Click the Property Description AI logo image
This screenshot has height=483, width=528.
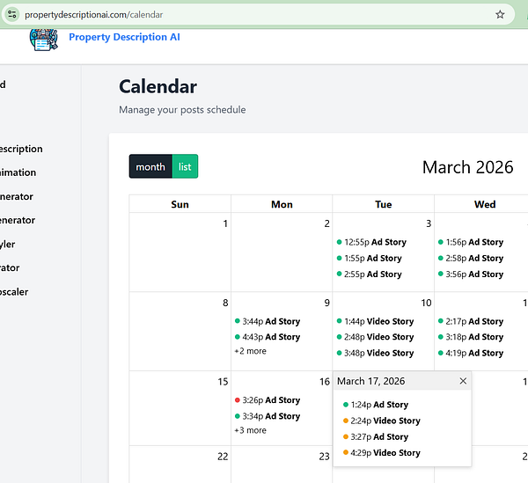point(44,40)
